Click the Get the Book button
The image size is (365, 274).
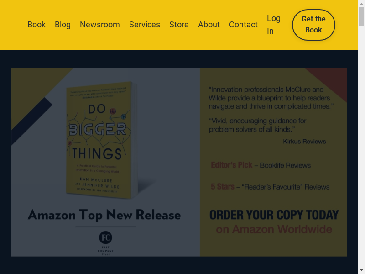pos(313,25)
